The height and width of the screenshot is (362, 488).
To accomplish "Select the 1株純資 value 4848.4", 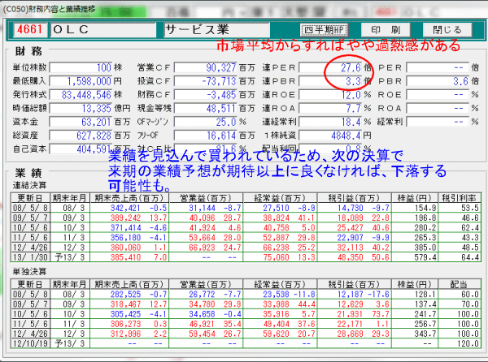I will tap(330, 136).
